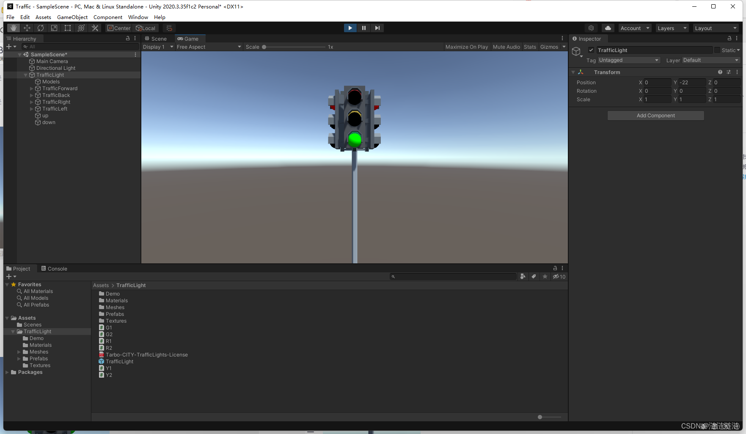Switch to the Scene tab
This screenshot has height=434, width=746.
(156, 39)
